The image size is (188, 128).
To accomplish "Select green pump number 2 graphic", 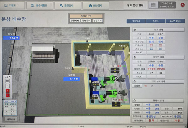I will 114,92.
